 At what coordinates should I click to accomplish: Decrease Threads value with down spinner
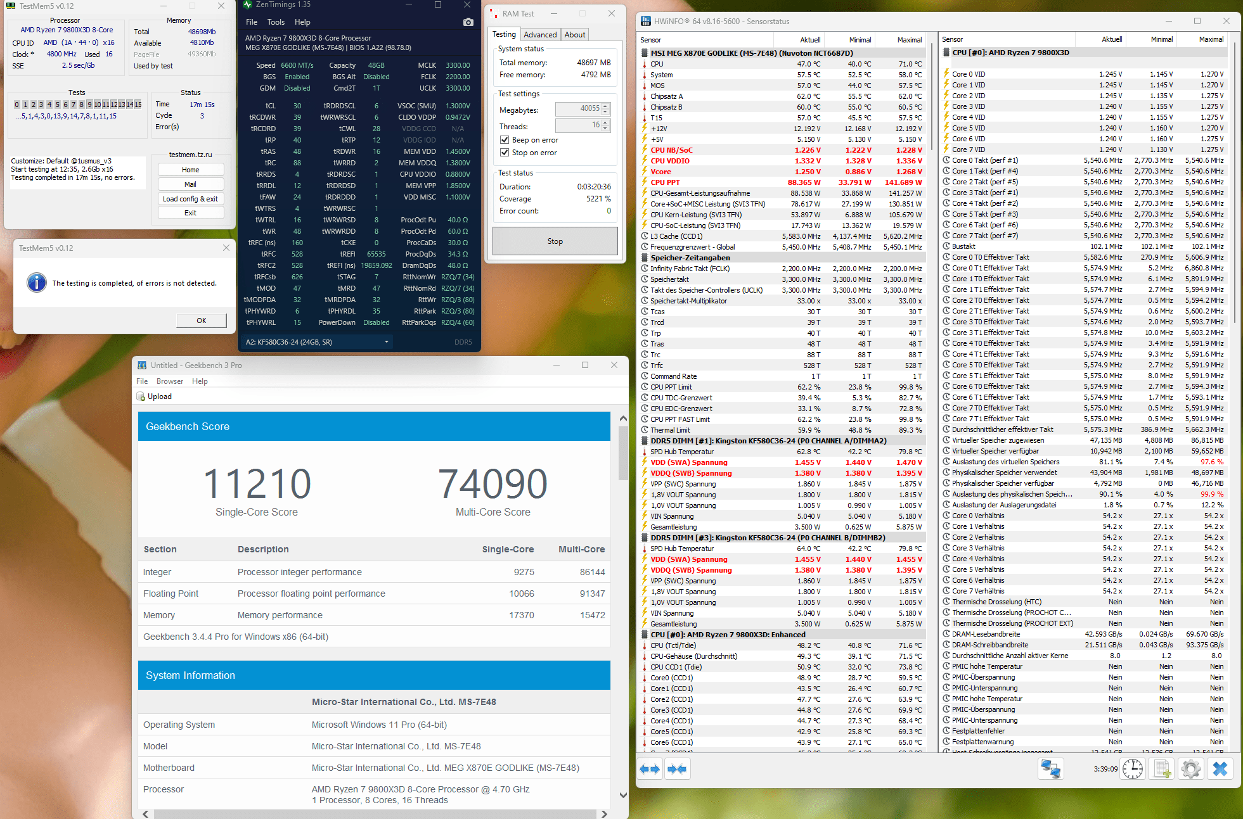click(605, 129)
